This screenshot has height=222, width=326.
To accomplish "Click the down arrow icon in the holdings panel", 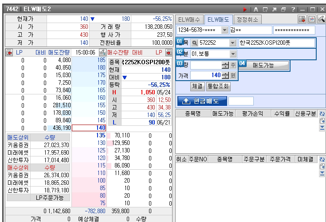I will click(x=322, y=128).
